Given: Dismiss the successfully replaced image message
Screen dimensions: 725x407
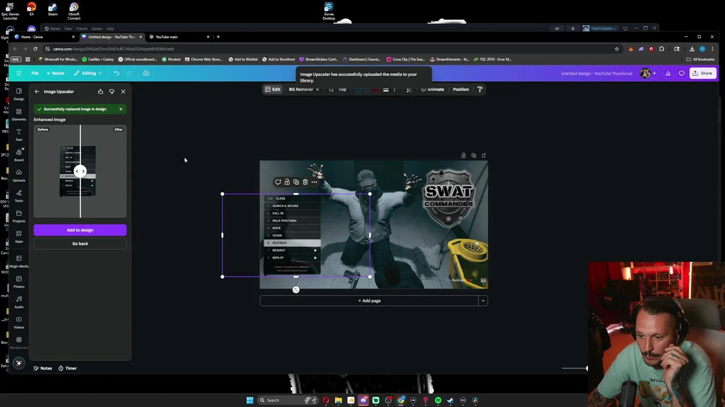Looking at the screenshot, I should tap(121, 109).
